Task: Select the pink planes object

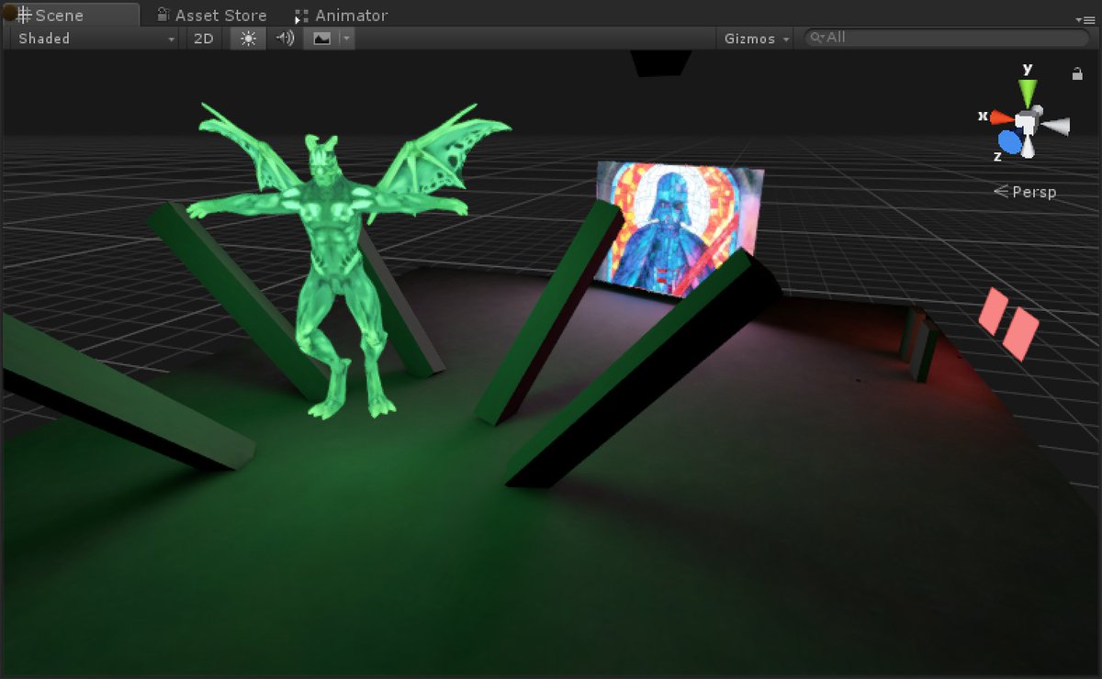Action: (1008, 323)
